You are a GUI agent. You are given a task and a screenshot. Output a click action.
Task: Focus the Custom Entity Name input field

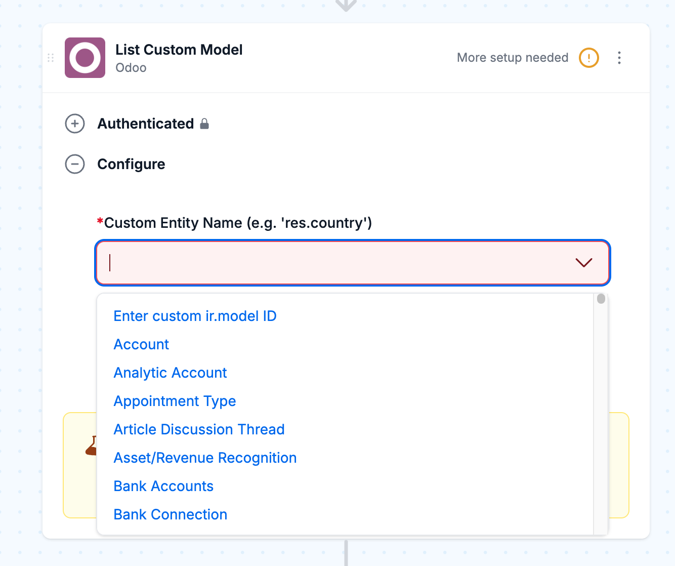point(353,263)
